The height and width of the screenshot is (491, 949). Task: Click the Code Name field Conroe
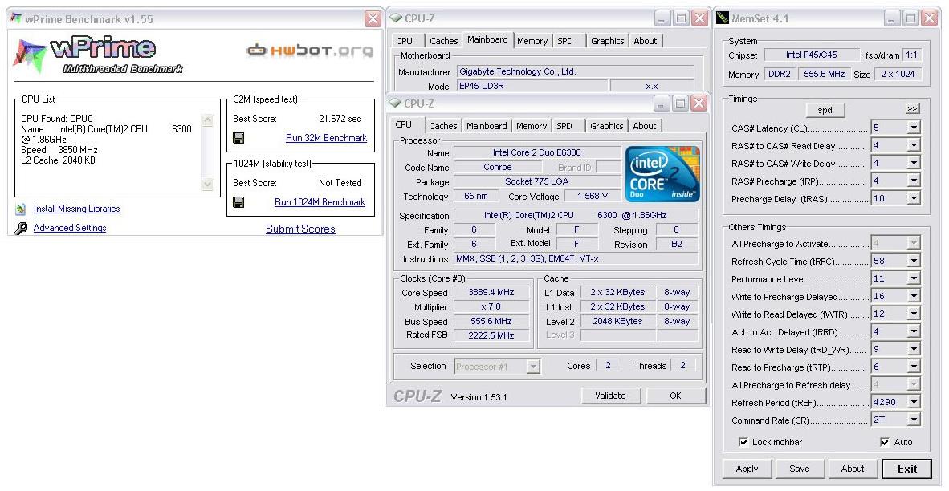(498, 167)
